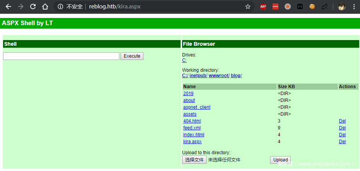This screenshot has width=360, height=171.
Task: Click the browser forward arrow
Action: 21,6
